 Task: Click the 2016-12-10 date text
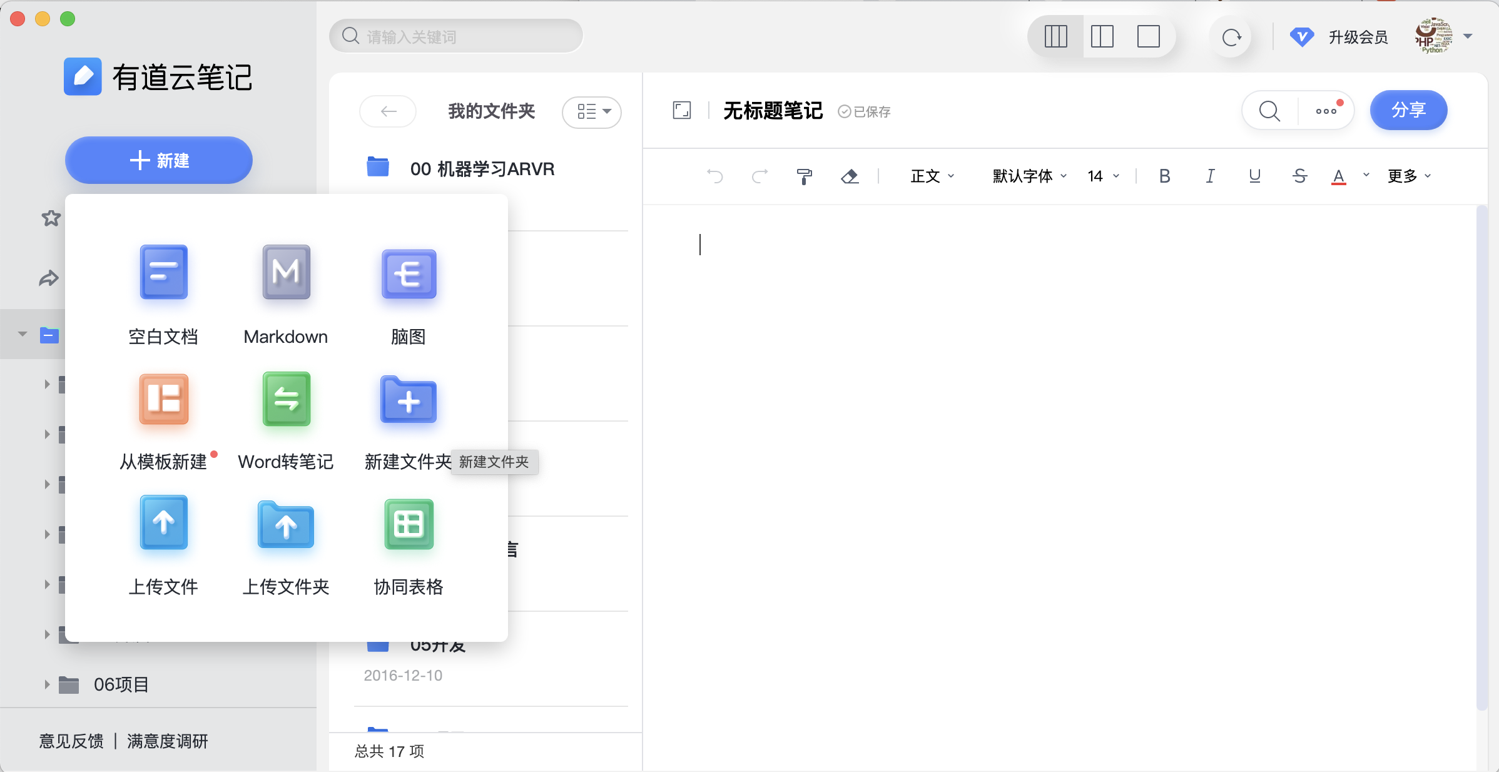point(403,676)
